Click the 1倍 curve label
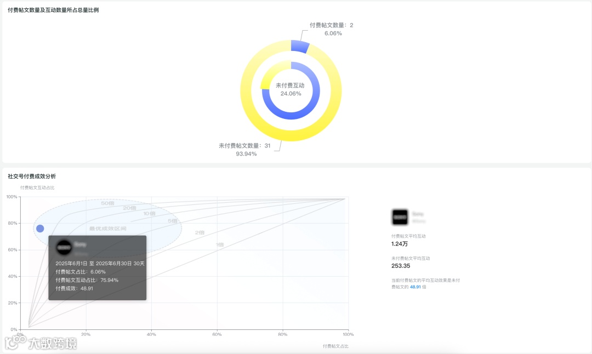The height and width of the screenshot is (354, 592). (220, 244)
